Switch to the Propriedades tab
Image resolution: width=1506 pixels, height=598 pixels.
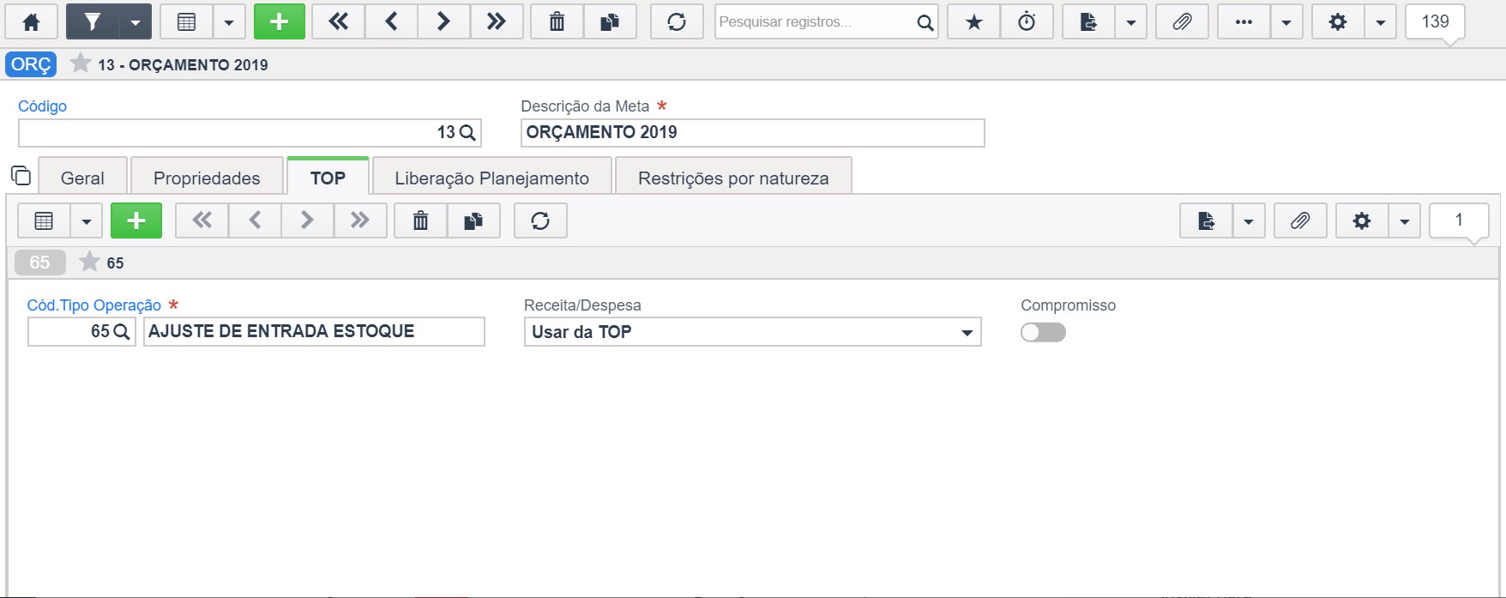click(207, 178)
